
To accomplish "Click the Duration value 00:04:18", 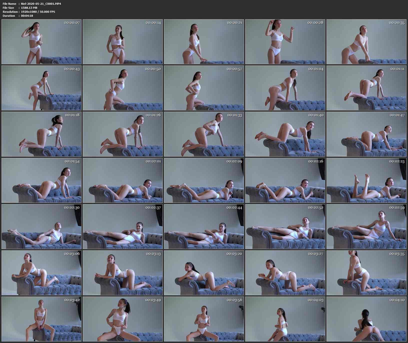I will coord(27,16).
